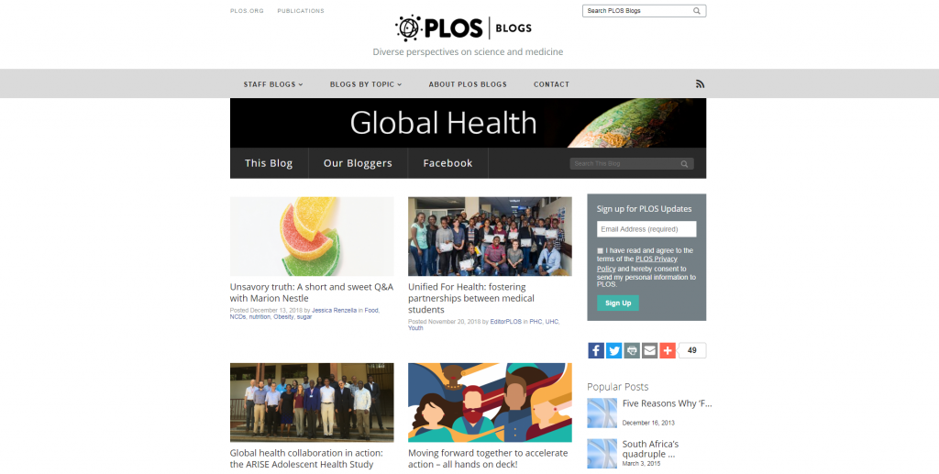Share via the Twitter icon
The width and height of the screenshot is (939, 474).
click(x=613, y=351)
